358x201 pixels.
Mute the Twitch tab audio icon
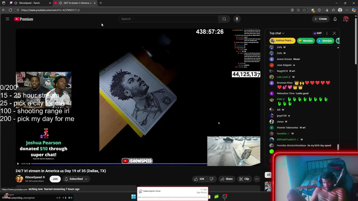16,3
